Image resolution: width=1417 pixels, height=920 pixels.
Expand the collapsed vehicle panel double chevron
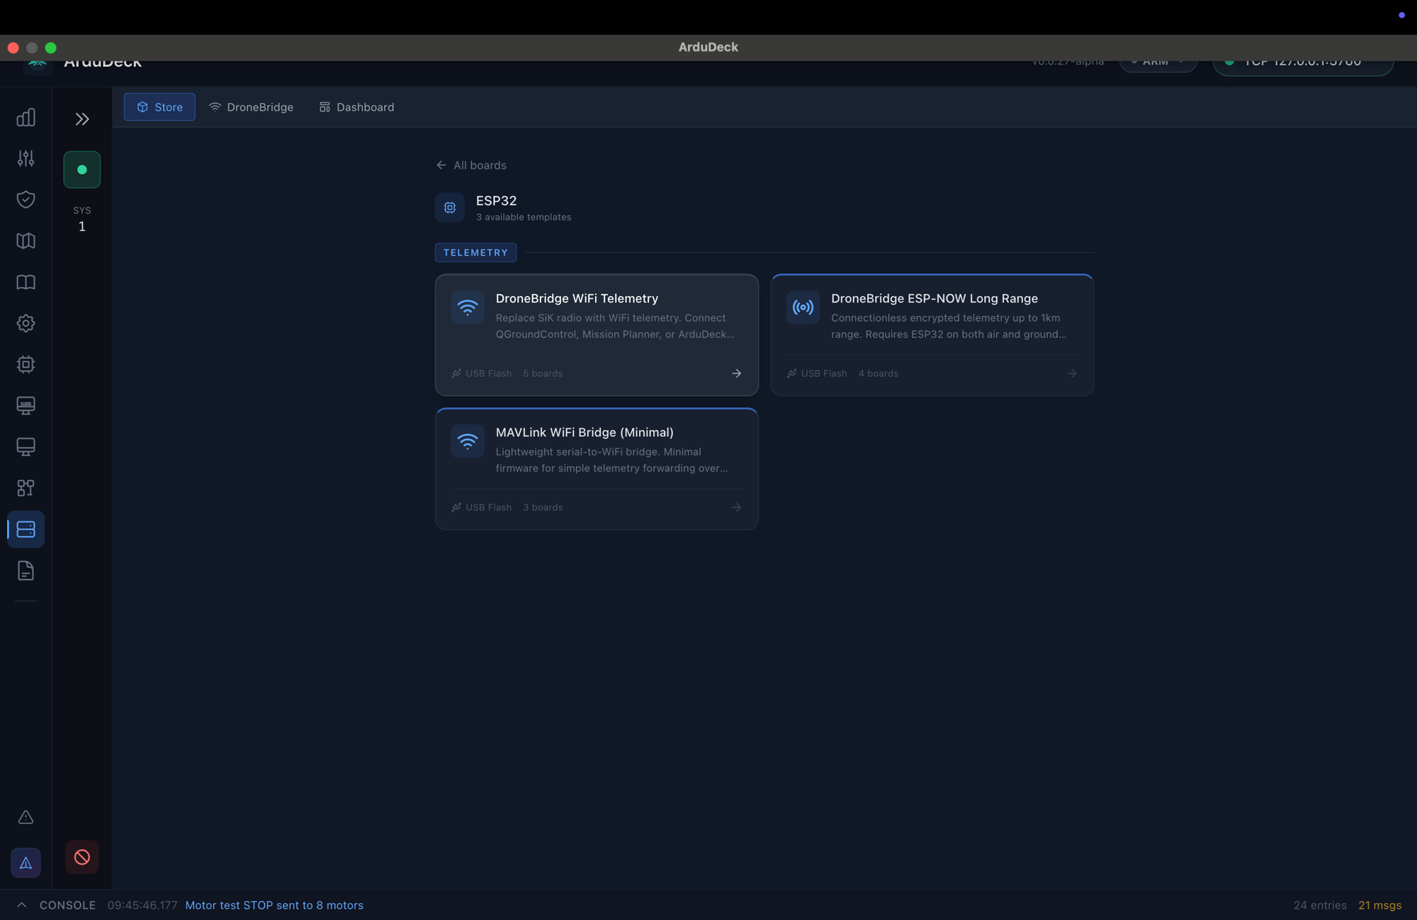82,119
